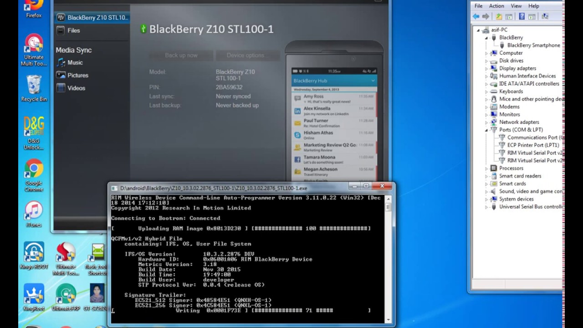Screen dimensions: 583x328
Task: Click the Device options button
Action: point(248,56)
